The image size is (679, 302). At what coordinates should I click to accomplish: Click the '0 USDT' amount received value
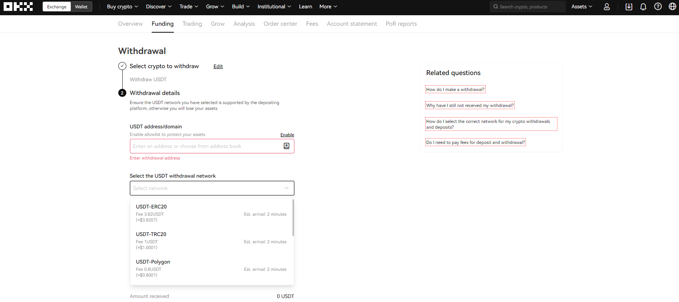pos(285,296)
